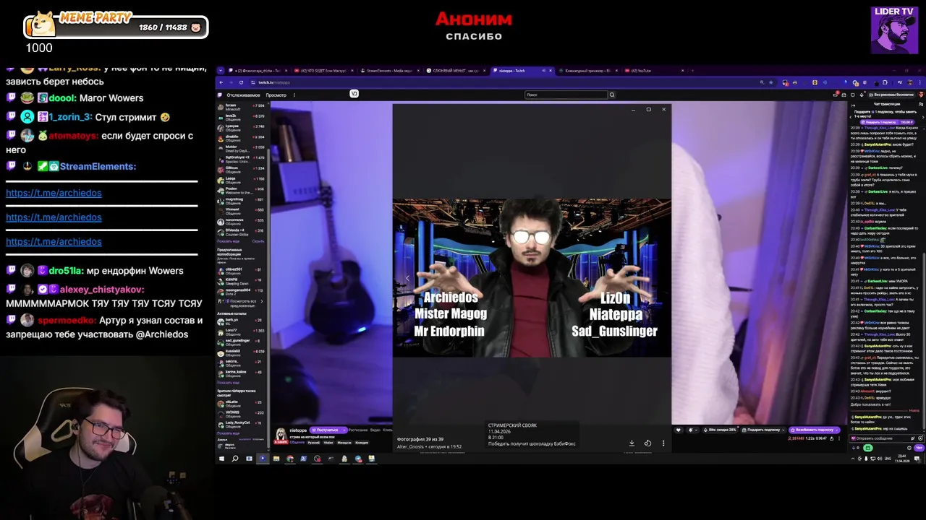This screenshot has width=926, height=520.
Task: Open the Twitch nav more options dots
Action: pyautogui.click(x=294, y=95)
